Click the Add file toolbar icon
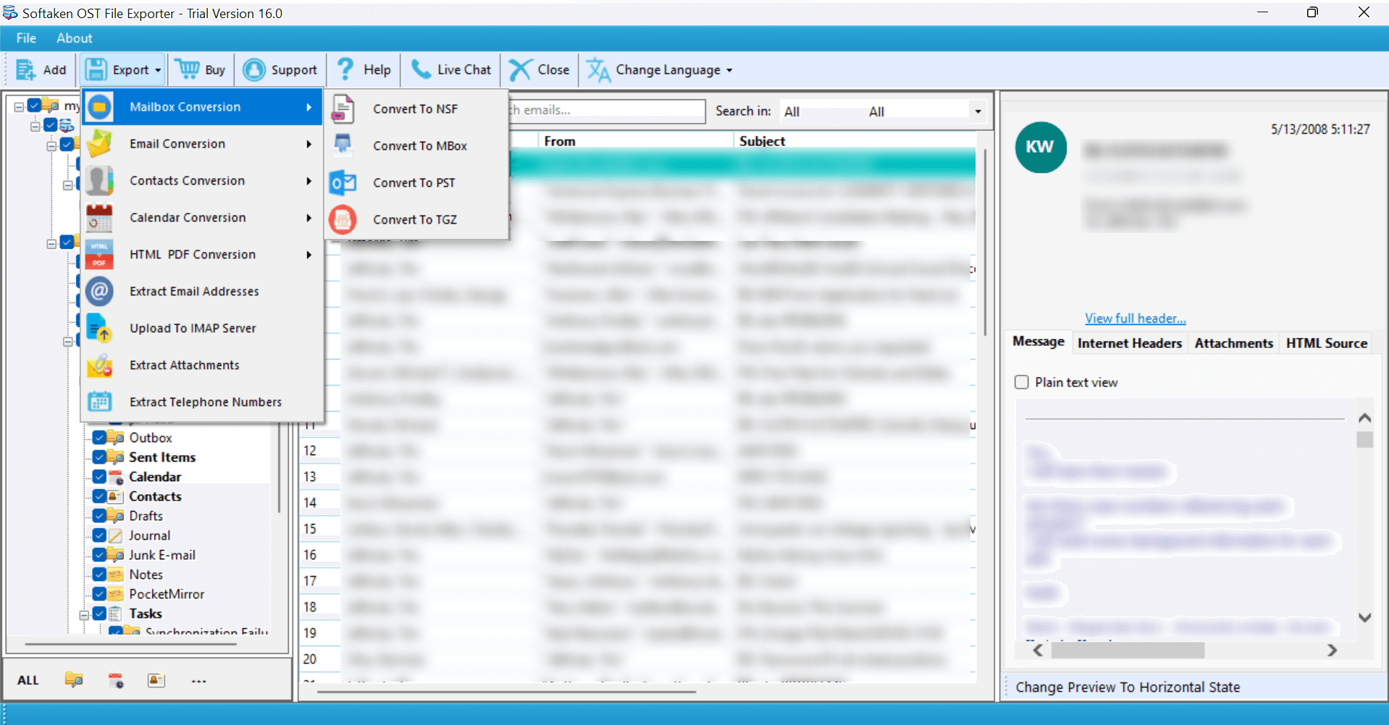Image resolution: width=1389 pixels, height=725 pixels. click(x=25, y=70)
